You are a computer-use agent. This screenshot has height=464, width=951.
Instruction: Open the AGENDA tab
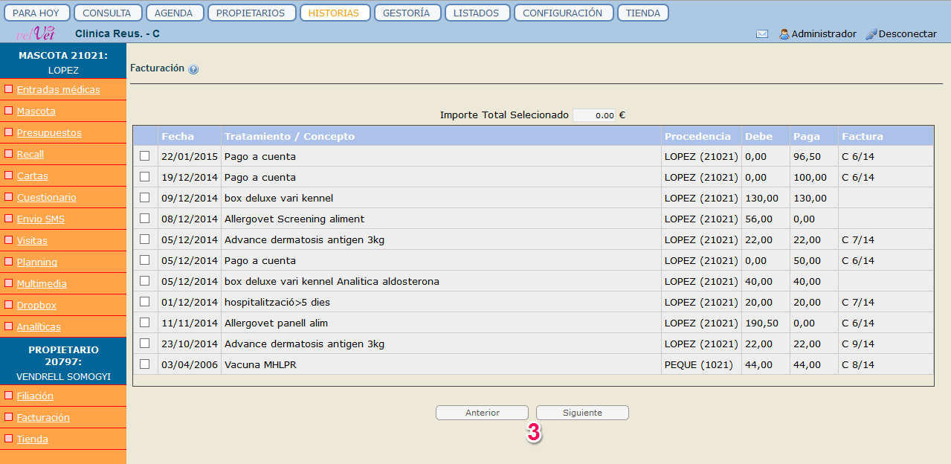(174, 13)
